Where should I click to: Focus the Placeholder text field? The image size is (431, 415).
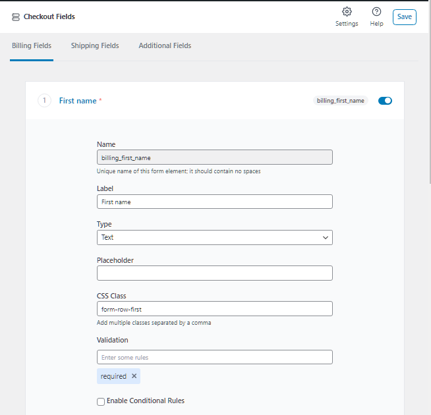(214, 273)
